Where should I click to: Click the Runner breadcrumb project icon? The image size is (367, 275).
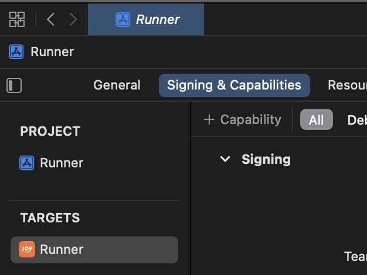pos(16,51)
